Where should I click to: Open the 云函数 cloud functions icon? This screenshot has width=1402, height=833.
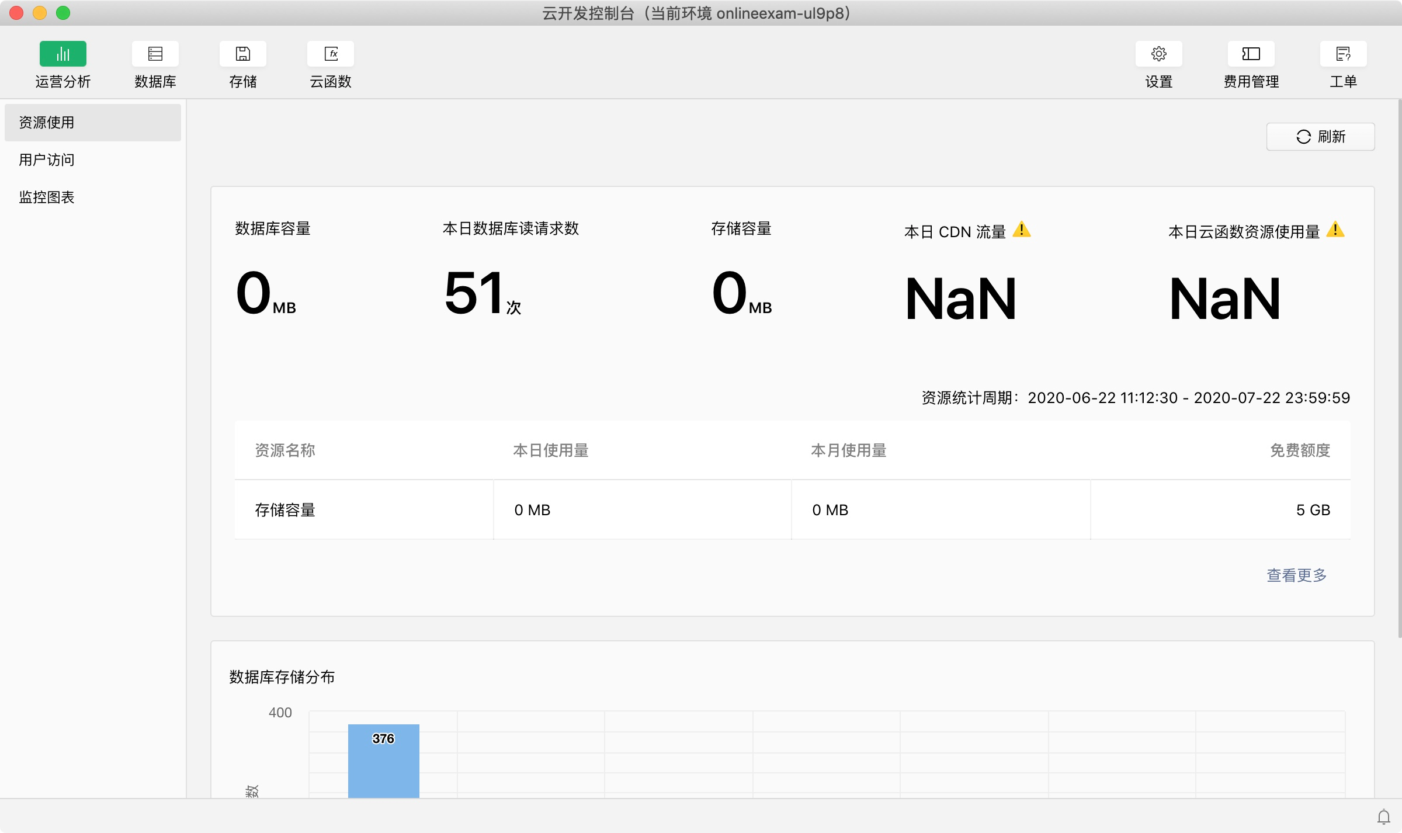(331, 54)
